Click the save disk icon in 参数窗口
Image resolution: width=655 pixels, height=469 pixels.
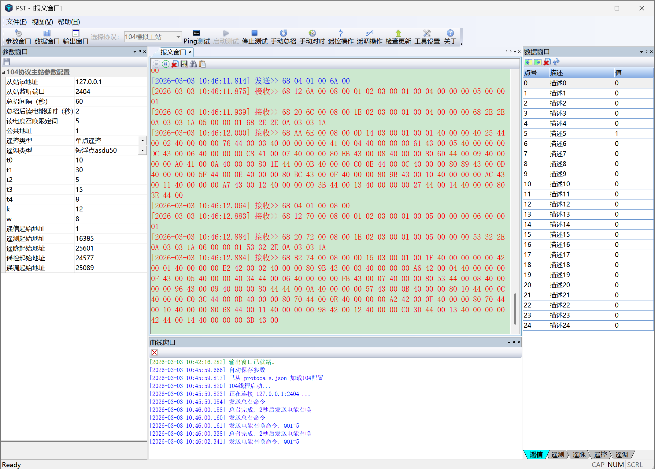coord(7,62)
